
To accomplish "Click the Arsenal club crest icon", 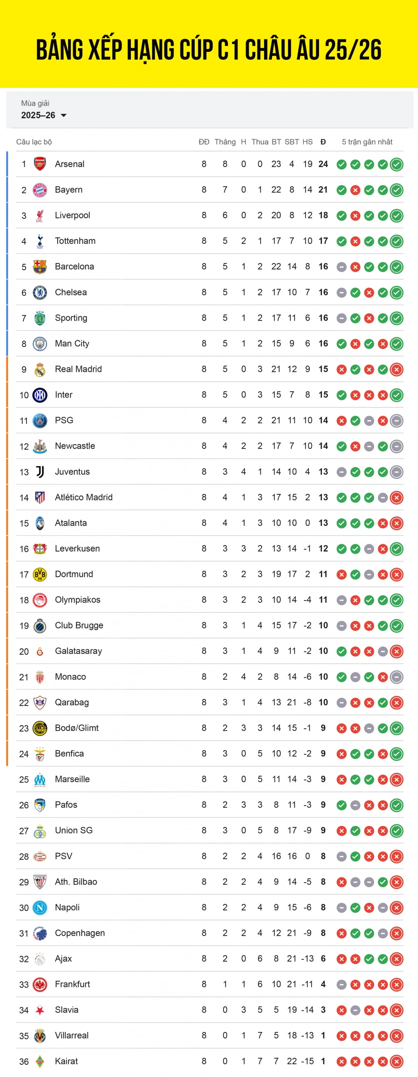I will 39,164.
